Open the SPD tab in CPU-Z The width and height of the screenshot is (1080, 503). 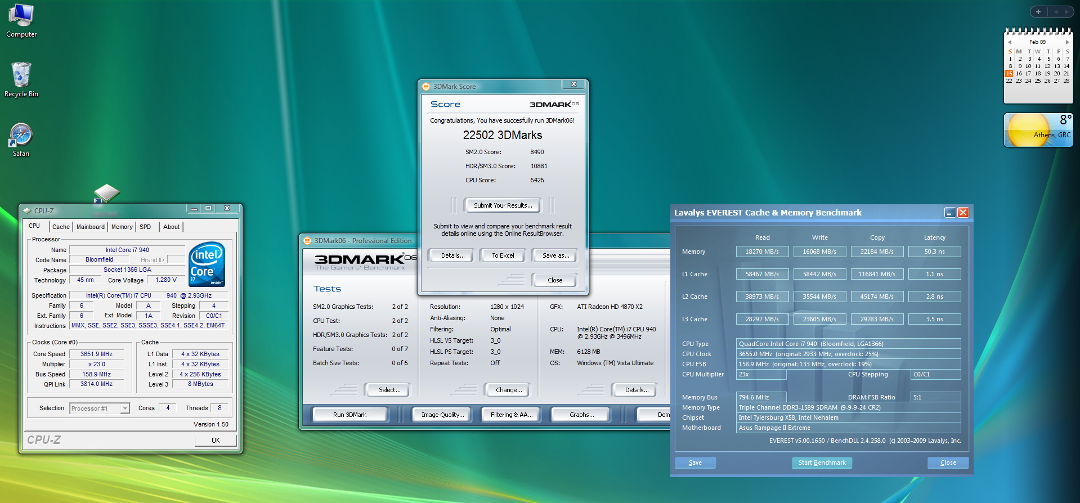(145, 227)
